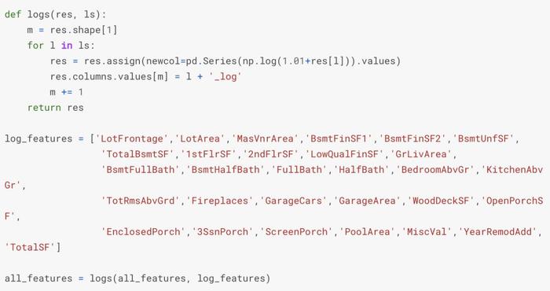Click the 'logs(all_features, log_features)' call

pyautogui.click(x=180, y=278)
